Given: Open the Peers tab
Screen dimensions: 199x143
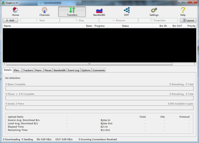Looking at the screenshot, I should click(38, 70).
